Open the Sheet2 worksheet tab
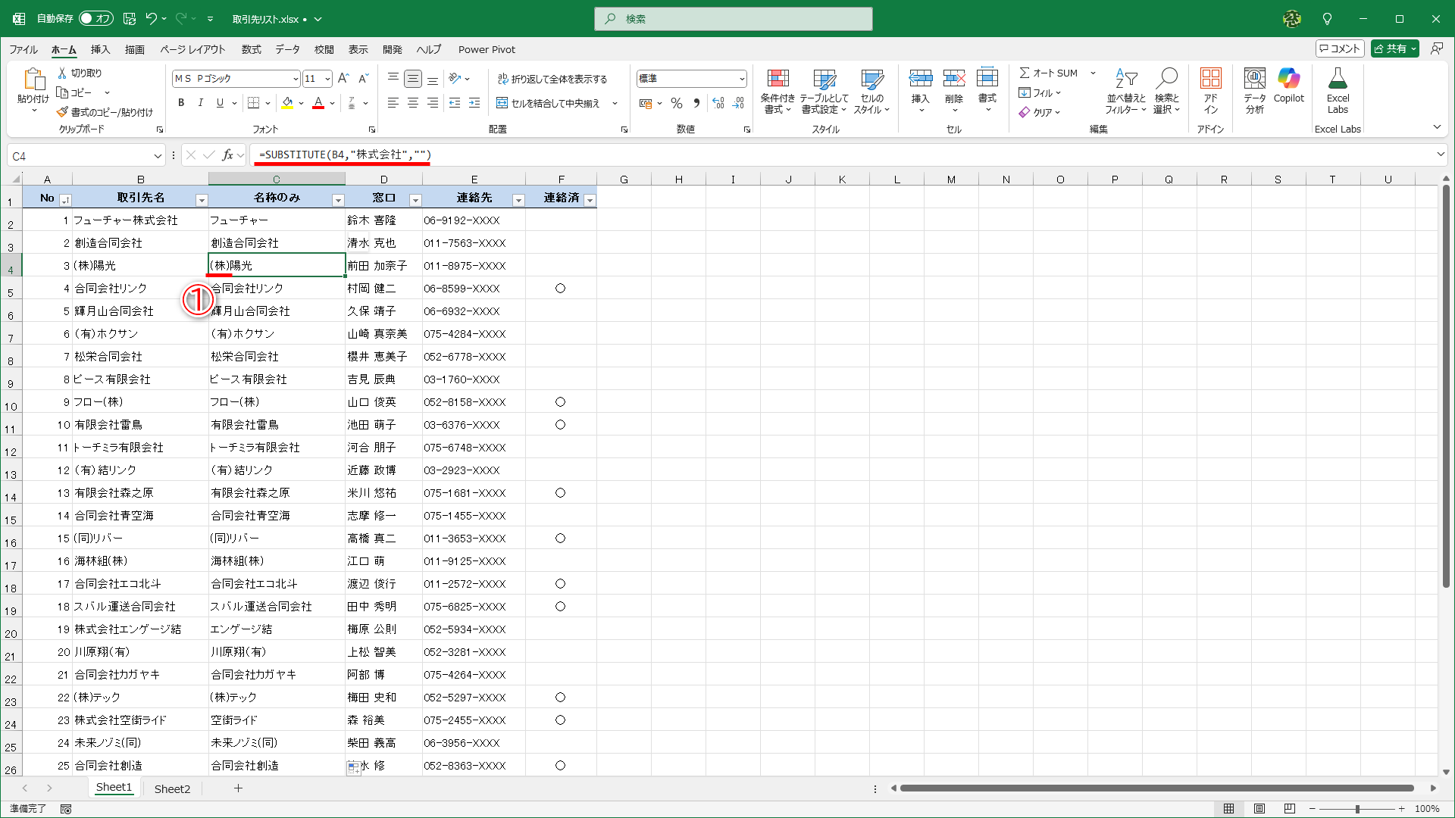 (172, 788)
